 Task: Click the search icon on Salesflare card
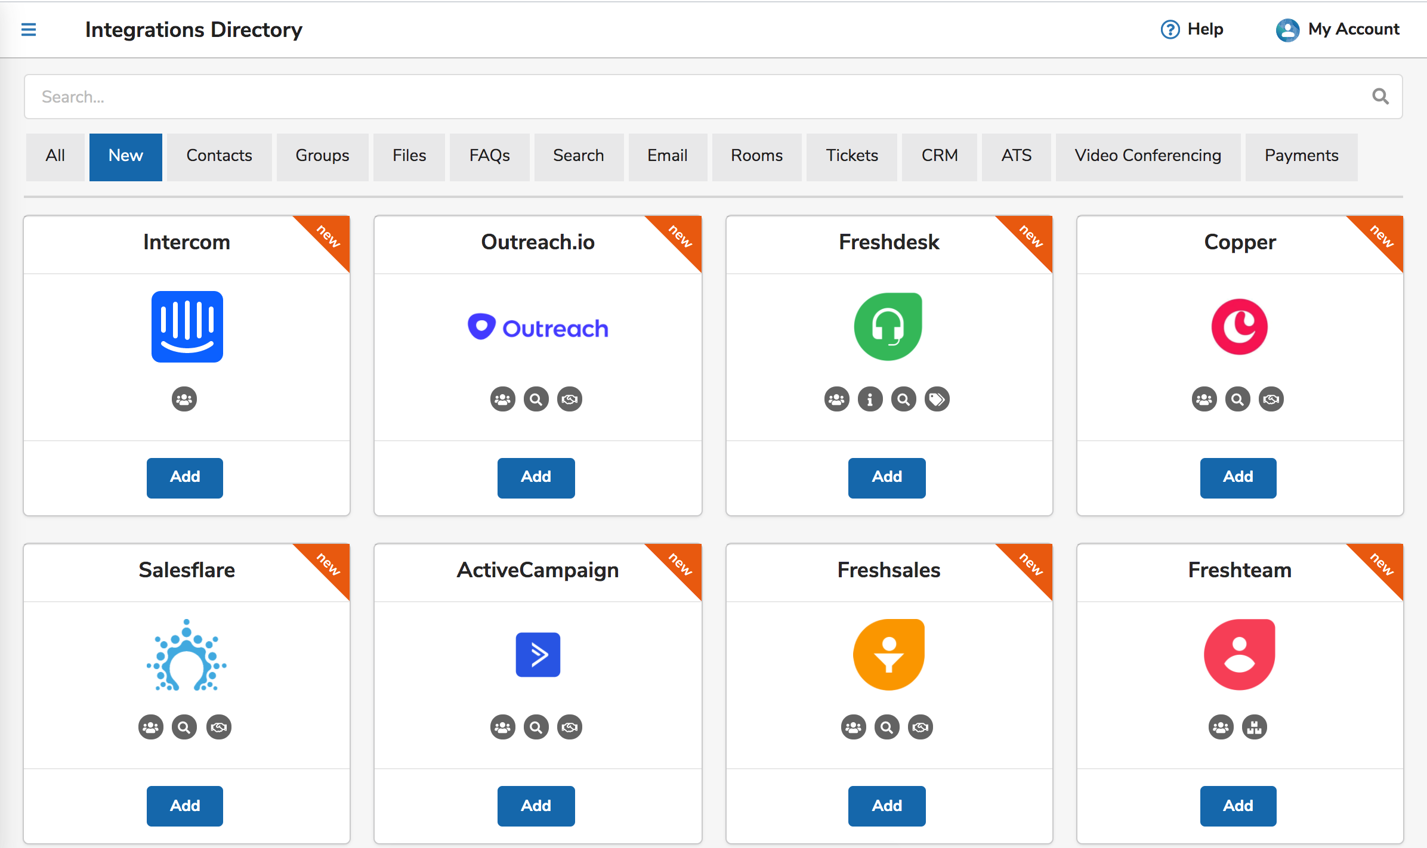(x=184, y=727)
